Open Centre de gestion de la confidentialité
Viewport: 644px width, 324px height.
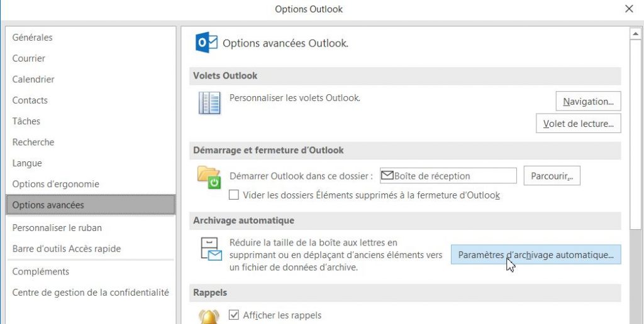tap(91, 293)
